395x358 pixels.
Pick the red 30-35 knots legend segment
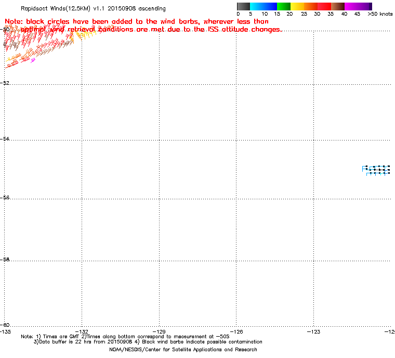coord(324,6)
